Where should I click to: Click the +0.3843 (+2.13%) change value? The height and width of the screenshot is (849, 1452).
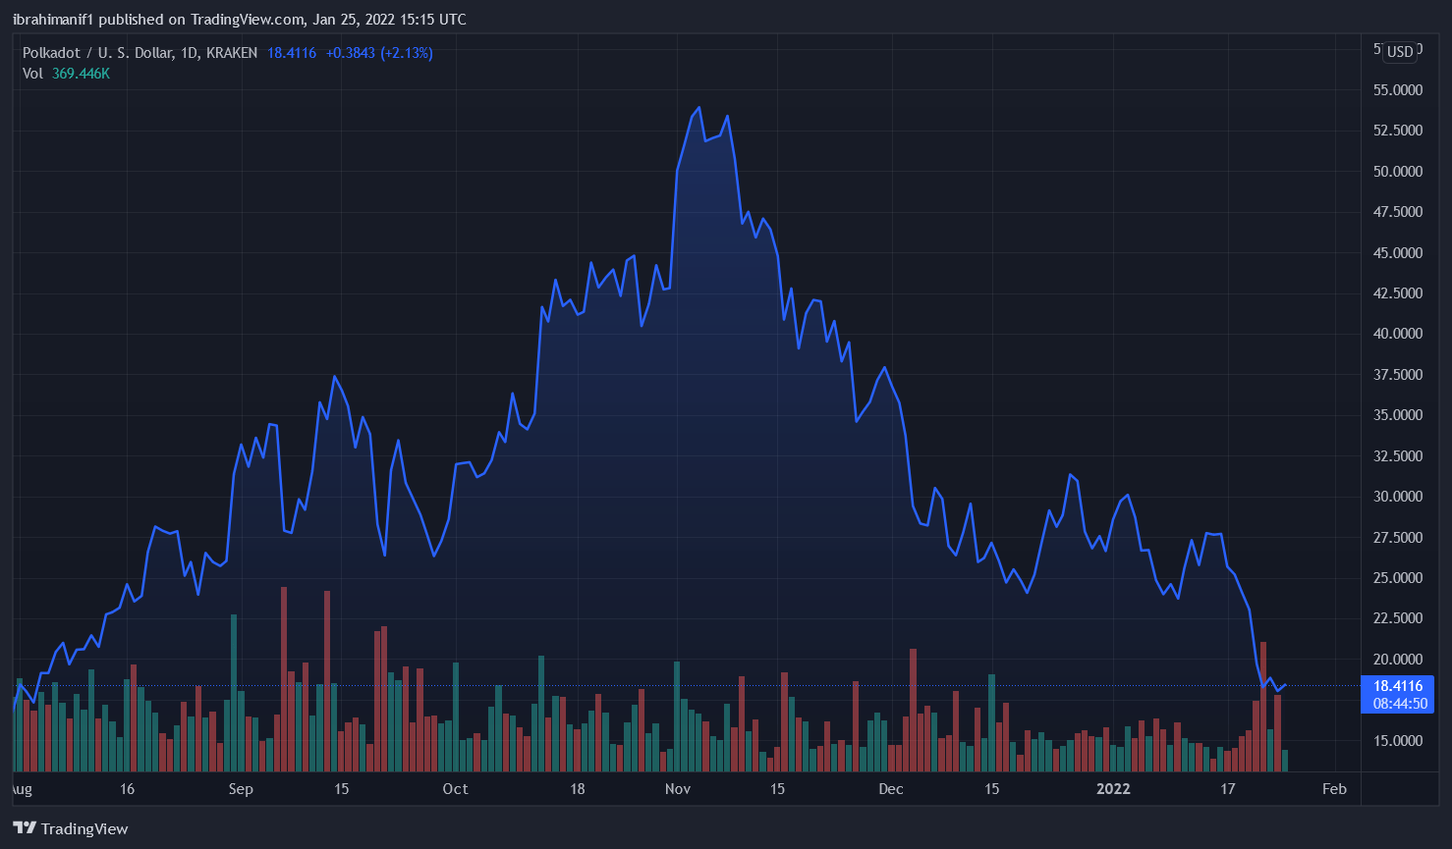pos(379,53)
